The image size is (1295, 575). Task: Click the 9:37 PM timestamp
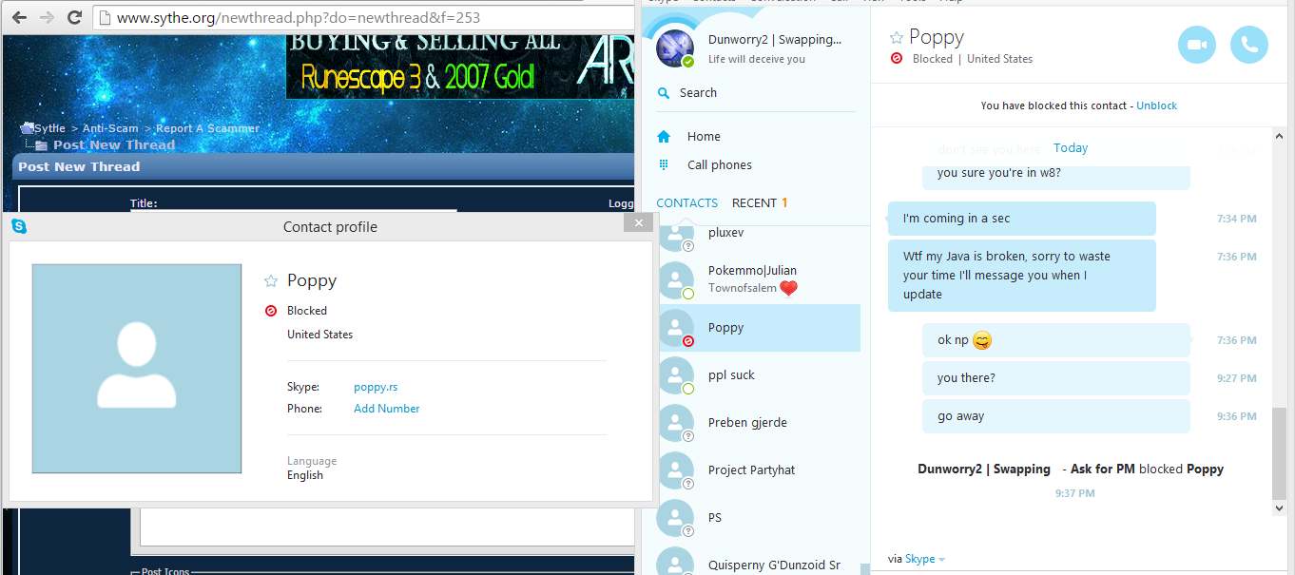[x=1074, y=493]
